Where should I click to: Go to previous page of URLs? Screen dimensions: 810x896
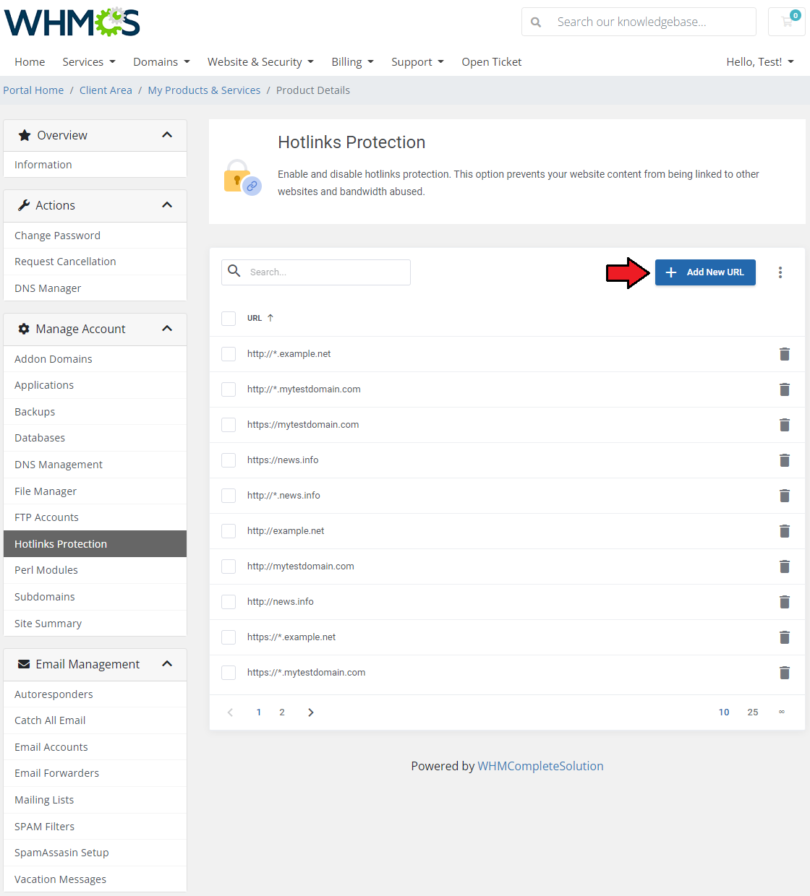click(x=230, y=712)
